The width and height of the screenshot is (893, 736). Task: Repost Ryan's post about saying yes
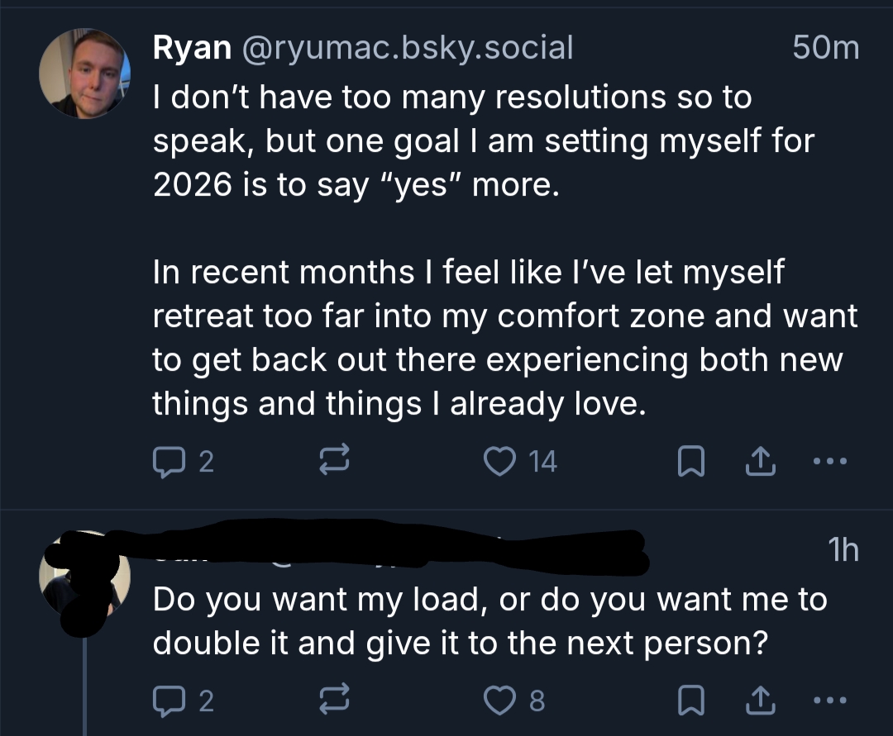(336, 461)
